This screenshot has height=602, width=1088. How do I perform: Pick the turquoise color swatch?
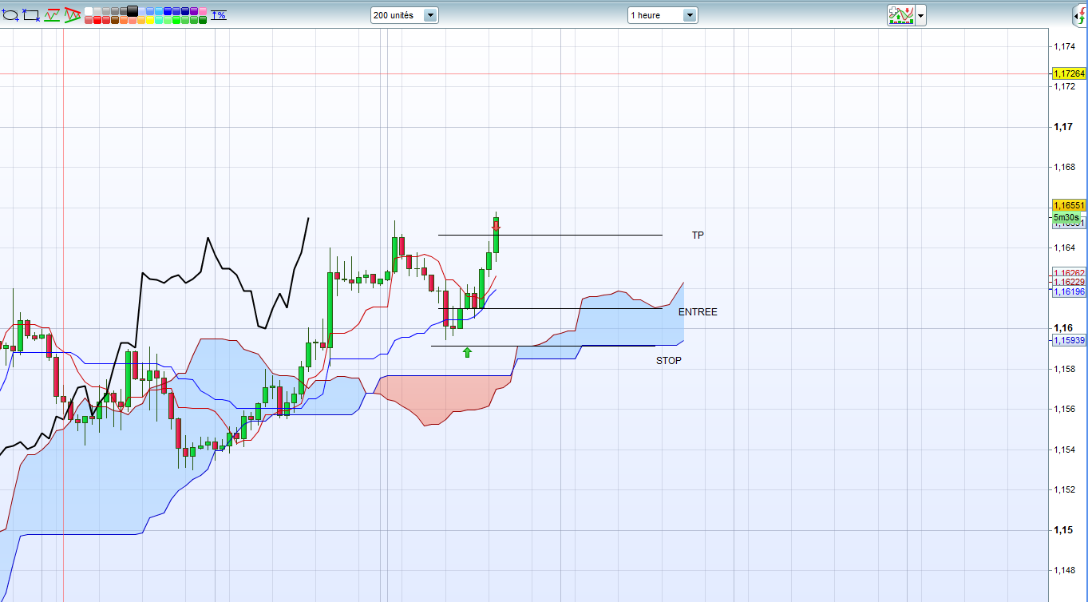[159, 20]
